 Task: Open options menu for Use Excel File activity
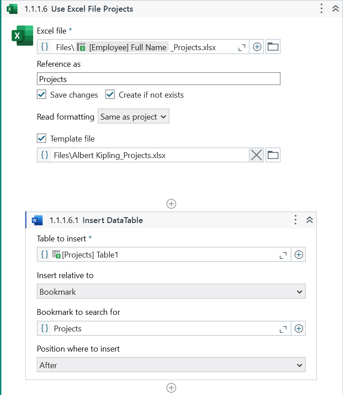[x=321, y=9]
